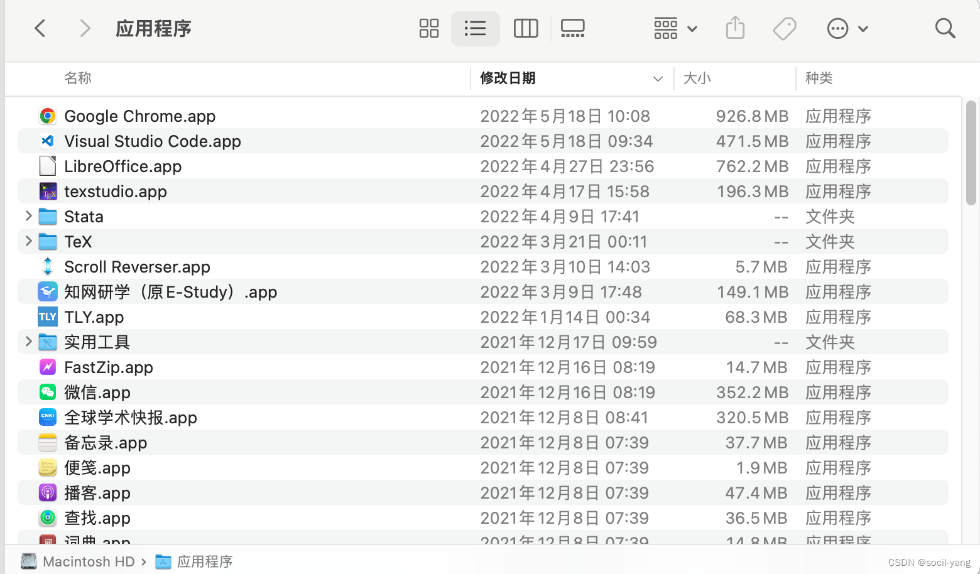The width and height of the screenshot is (980, 574).
Task: Sort by the 大小 column header
Action: coord(697,79)
